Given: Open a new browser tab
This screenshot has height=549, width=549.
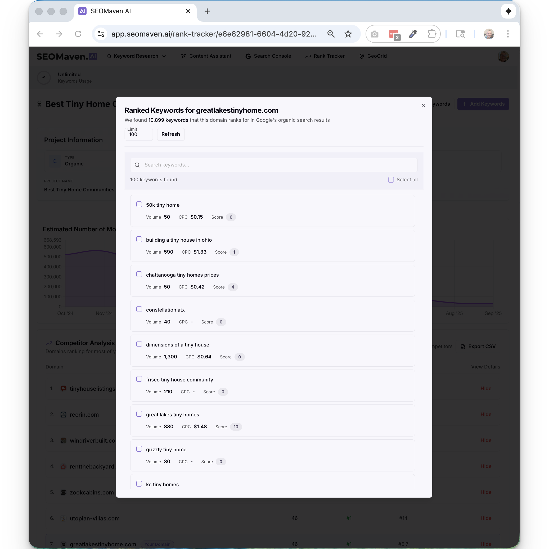Looking at the screenshot, I should point(207,11).
